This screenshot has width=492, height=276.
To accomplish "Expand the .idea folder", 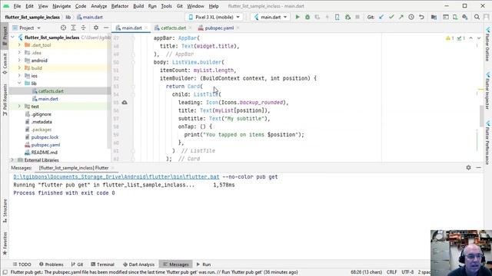I will tap(19, 53).
